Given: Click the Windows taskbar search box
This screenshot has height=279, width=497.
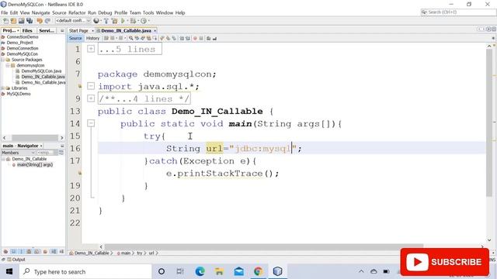Looking at the screenshot, I should click(85, 271).
